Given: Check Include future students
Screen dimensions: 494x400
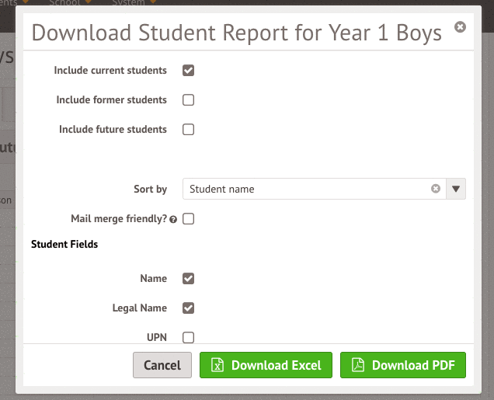Looking at the screenshot, I should (x=188, y=130).
